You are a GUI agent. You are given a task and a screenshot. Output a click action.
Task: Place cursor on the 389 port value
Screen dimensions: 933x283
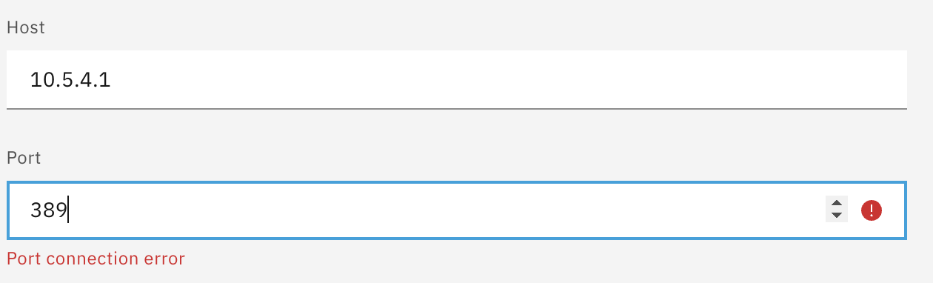[49, 211]
